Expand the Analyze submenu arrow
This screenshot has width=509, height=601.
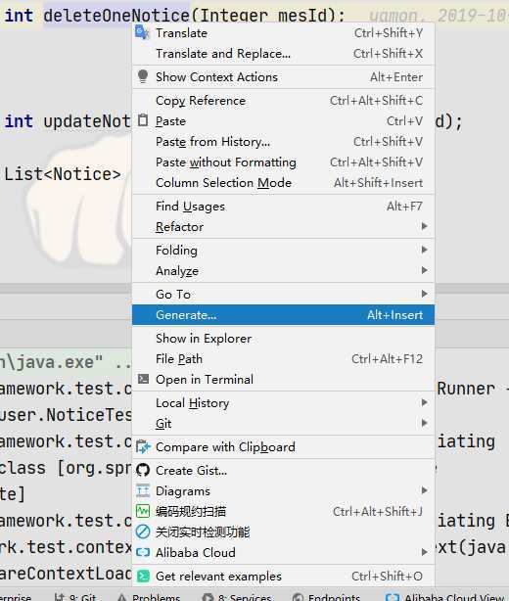click(x=424, y=270)
